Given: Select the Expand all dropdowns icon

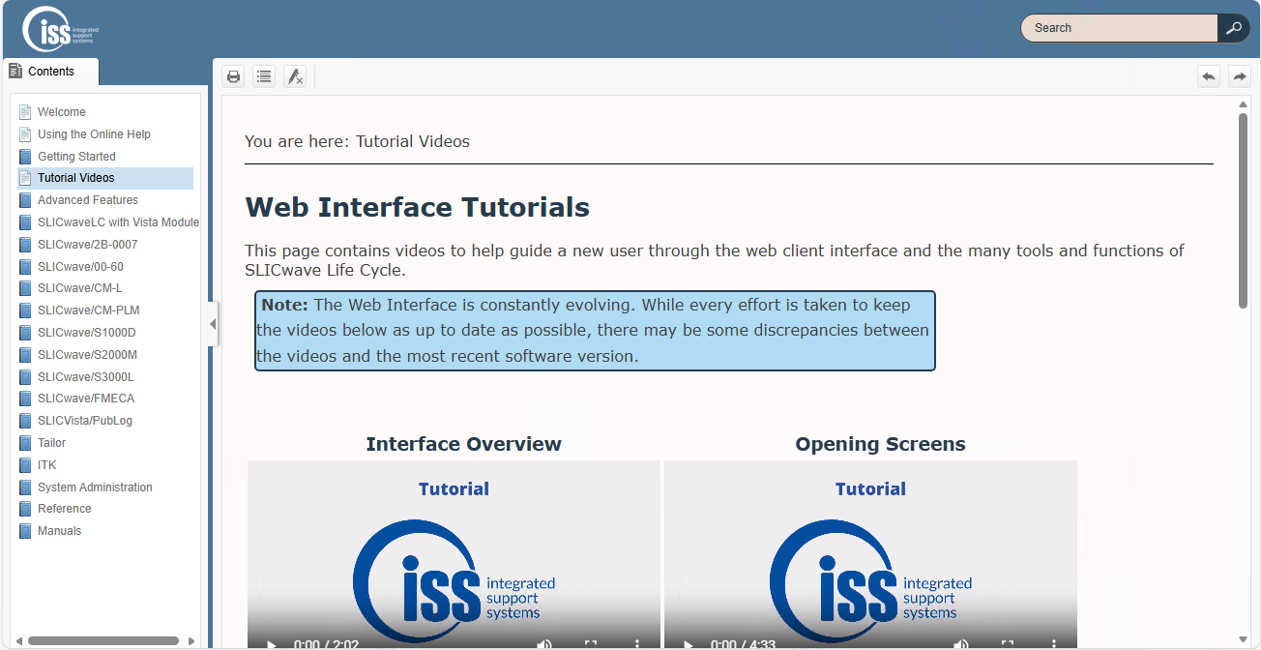Looking at the screenshot, I should [x=264, y=75].
